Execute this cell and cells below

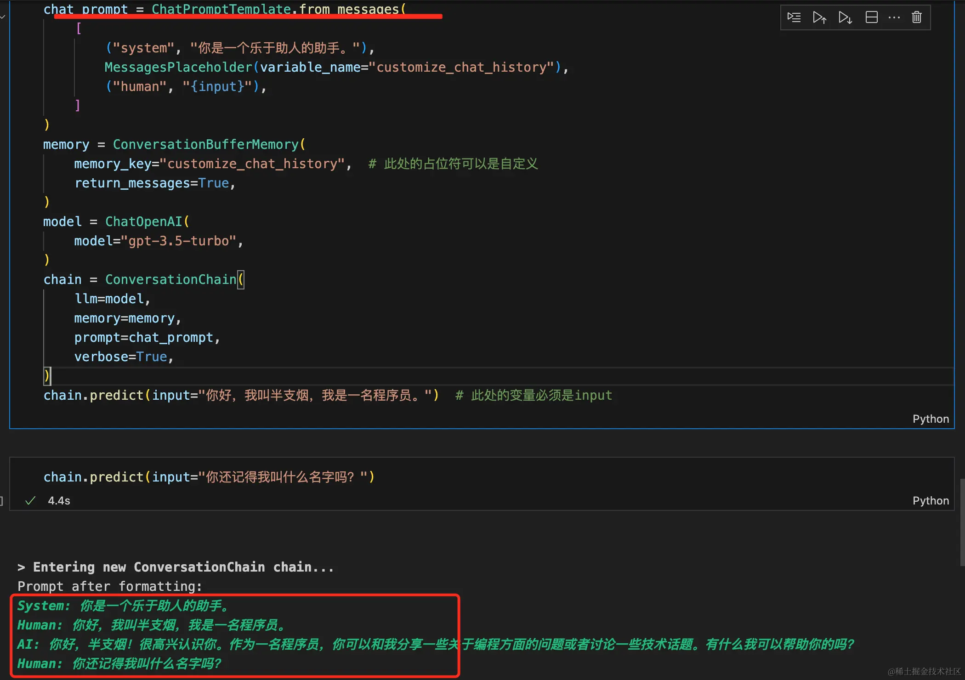tap(845, 17)
